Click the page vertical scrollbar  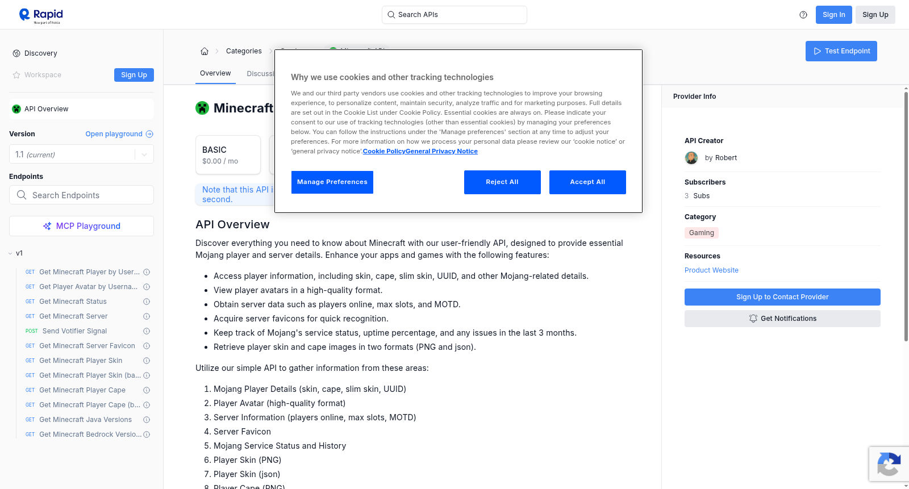point(906,216)
